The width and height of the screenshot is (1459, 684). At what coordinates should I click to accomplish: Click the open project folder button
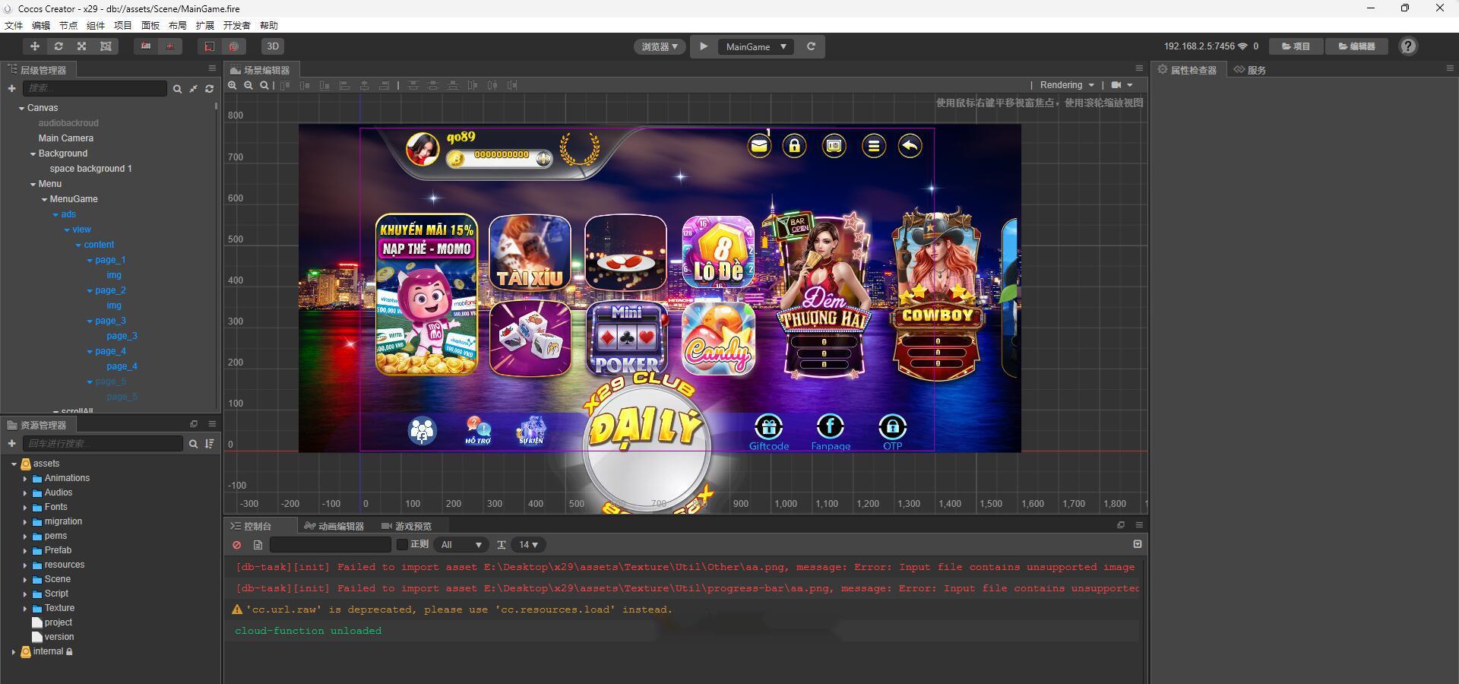click(x=1296, y=46)
